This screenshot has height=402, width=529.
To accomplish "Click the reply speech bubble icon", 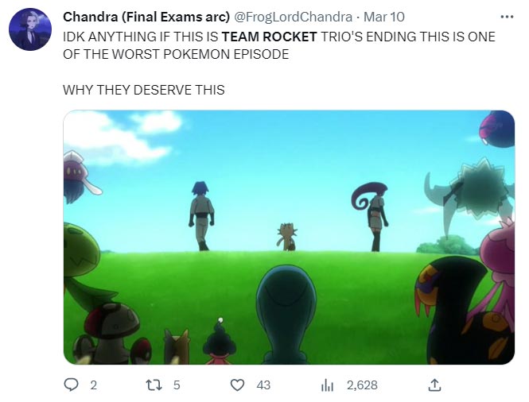I will coord(71,385).
